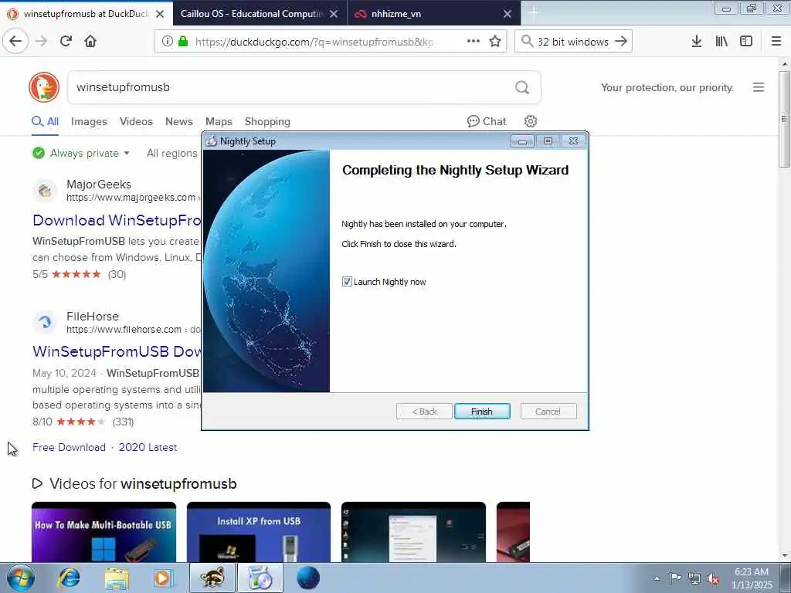Select the All search filter

tap(46, 121)
